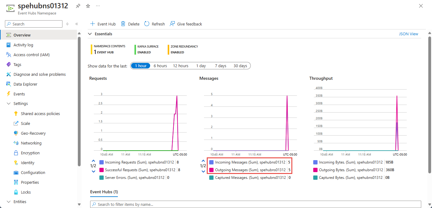Open the Overview page

click(x=38, y=35)
